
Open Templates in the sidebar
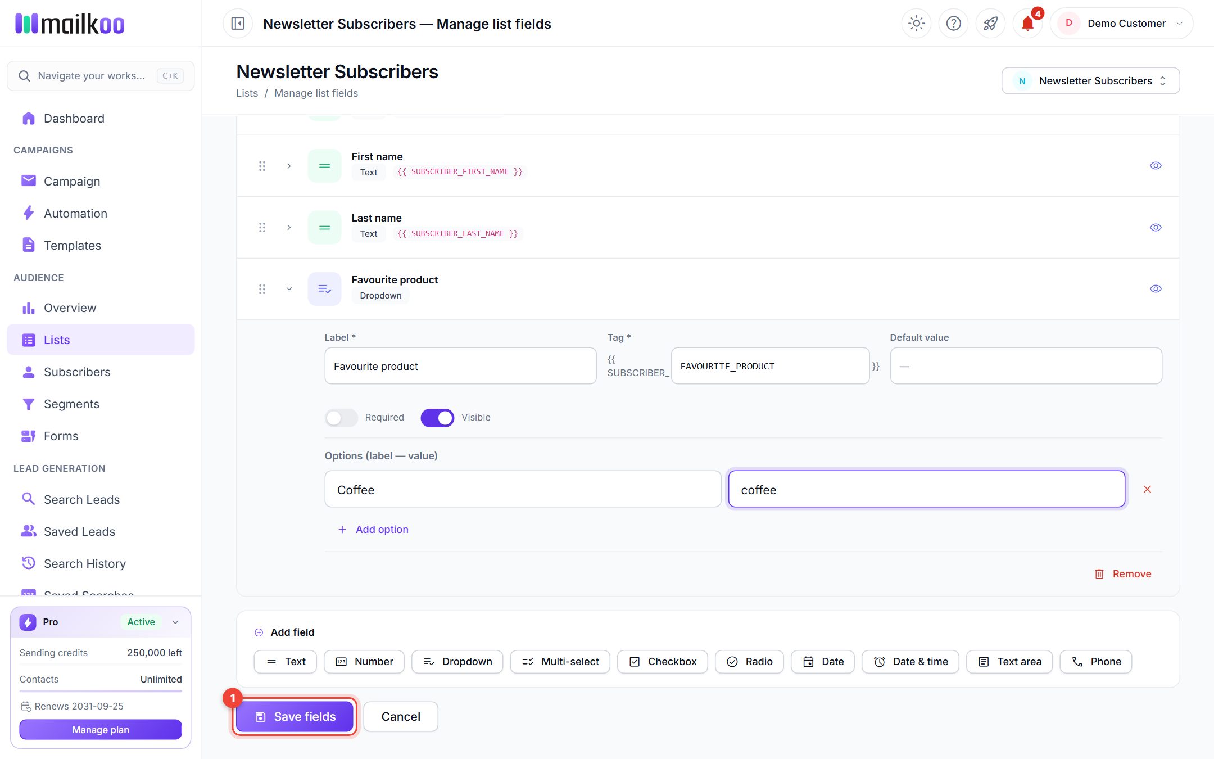tap(101, 246)
